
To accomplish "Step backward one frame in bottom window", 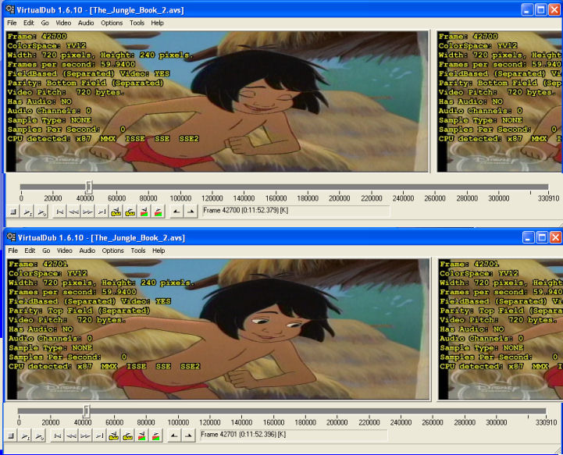I will (72, 435).
